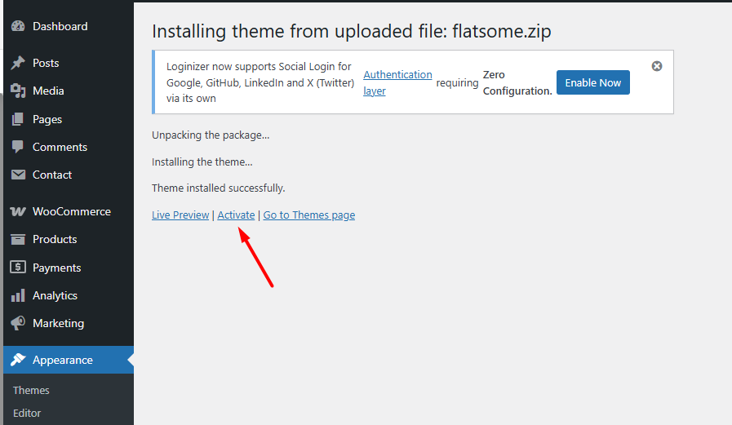Screen dimensions: 732x425
Task: Click the Pages icon in sidebar
Action: click(x=17, y=119)
